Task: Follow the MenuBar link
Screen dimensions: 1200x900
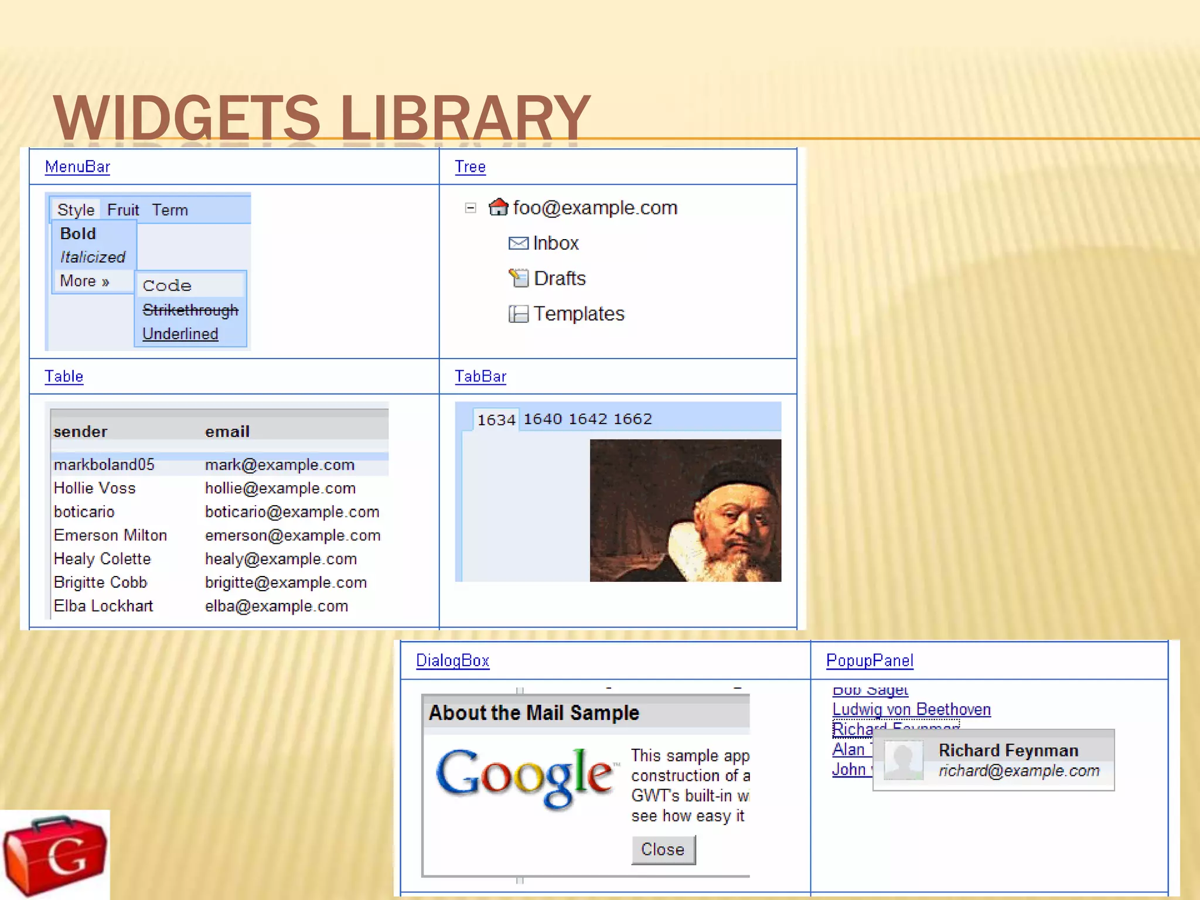Action: 77,167
